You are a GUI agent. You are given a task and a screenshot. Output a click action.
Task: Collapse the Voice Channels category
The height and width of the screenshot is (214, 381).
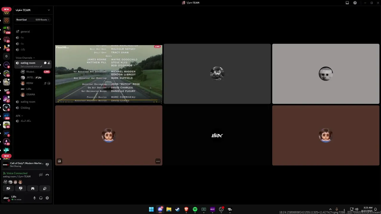coord(25,58)
